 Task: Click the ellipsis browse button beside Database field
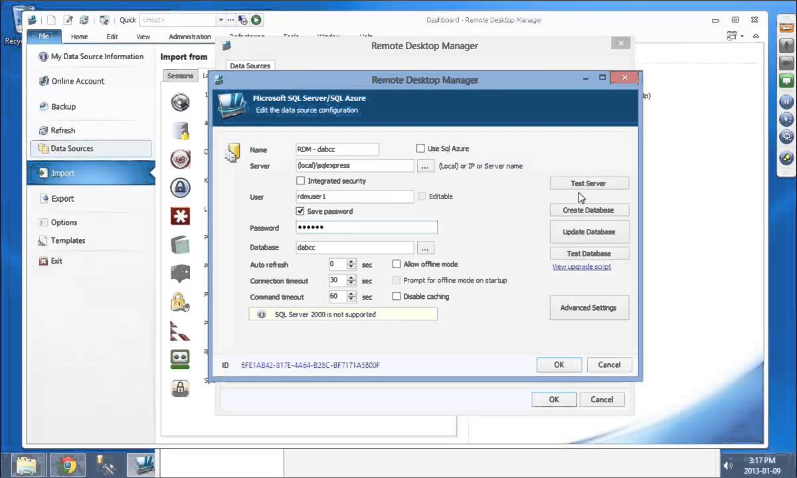click(426, 248)
